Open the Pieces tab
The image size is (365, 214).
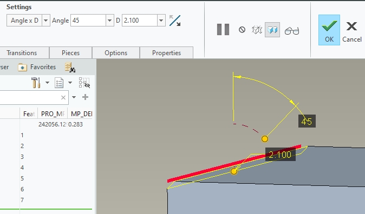pos(71,53)
